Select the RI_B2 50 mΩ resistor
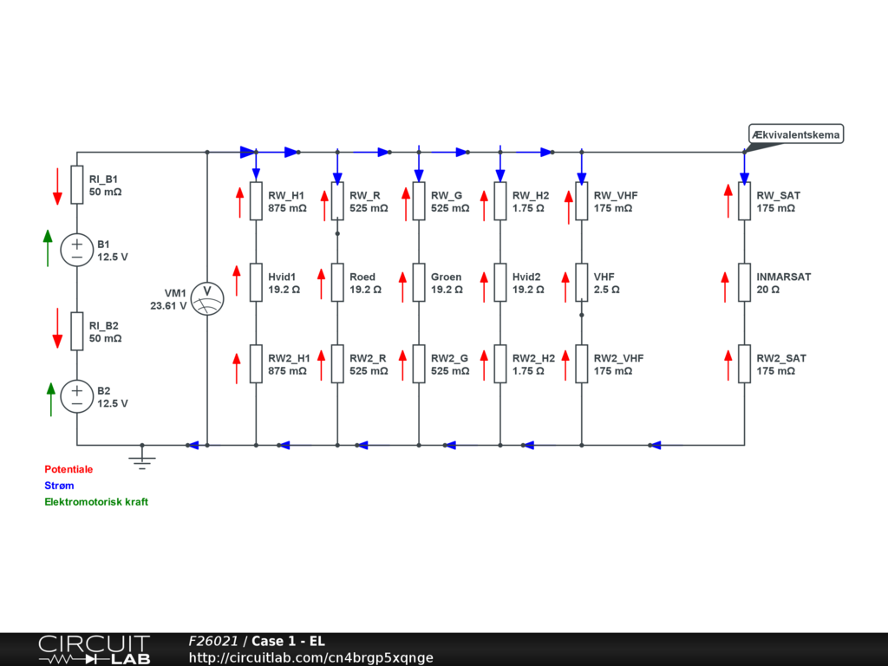888x666 pixels. [77, 331]
